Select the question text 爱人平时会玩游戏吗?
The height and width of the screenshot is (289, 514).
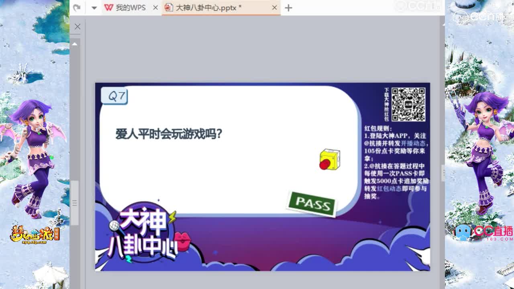pos(169,134)
